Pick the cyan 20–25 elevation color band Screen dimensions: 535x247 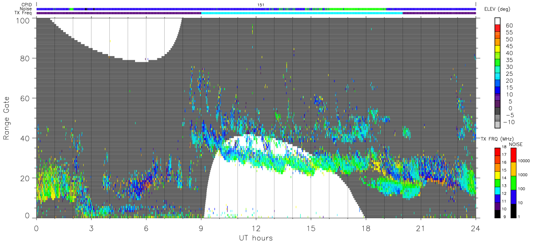(498, 77)
